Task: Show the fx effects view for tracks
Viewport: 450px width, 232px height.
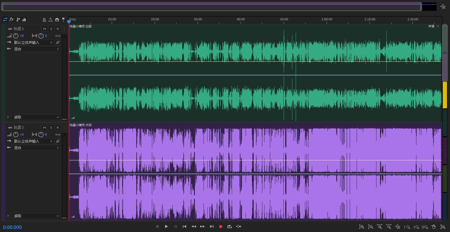Action: 11,20
